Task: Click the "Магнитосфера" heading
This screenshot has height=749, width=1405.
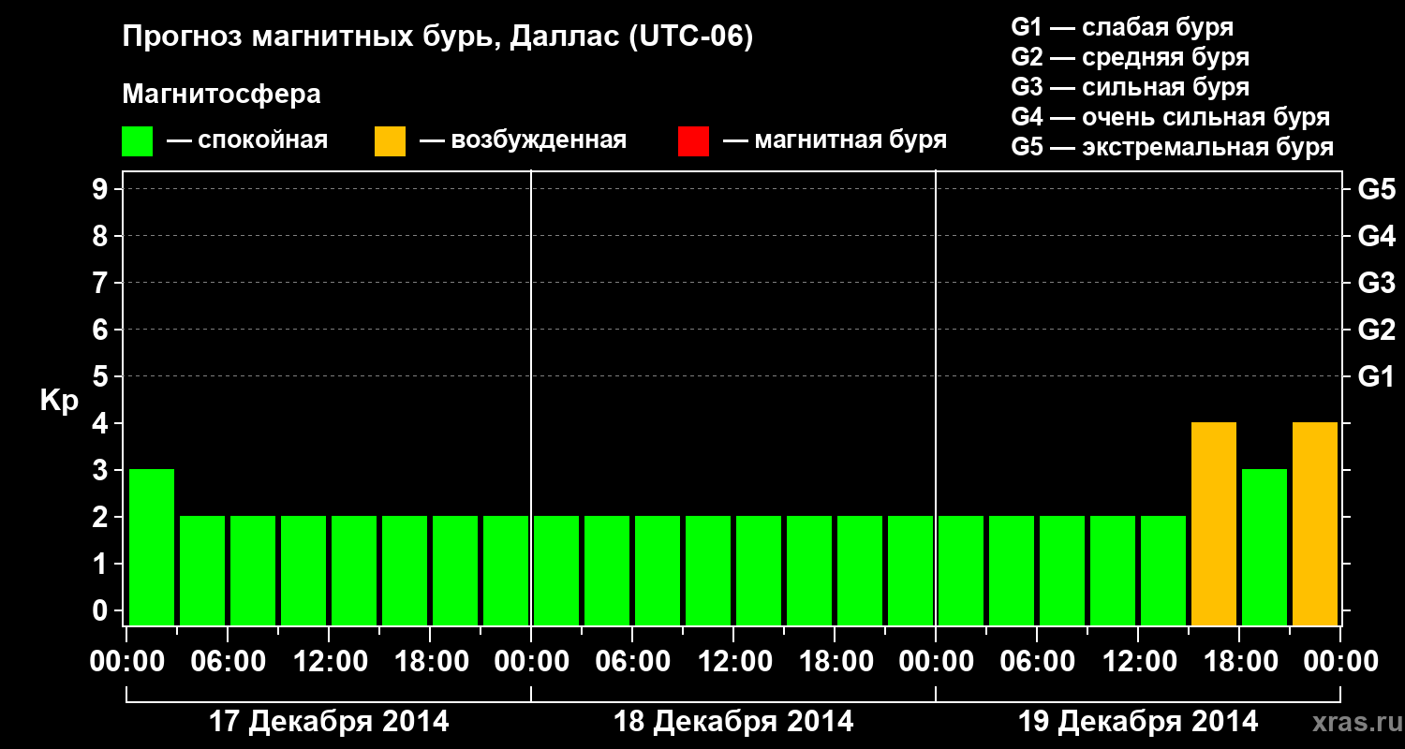Action: coord(221,95)
